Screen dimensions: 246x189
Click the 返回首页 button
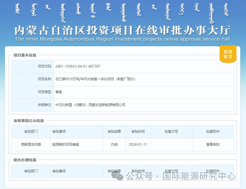click(x=228, y=54)
